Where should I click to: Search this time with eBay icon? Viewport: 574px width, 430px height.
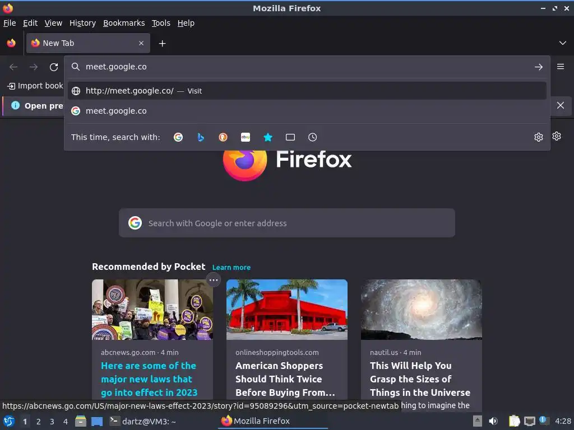click(246, 137)
